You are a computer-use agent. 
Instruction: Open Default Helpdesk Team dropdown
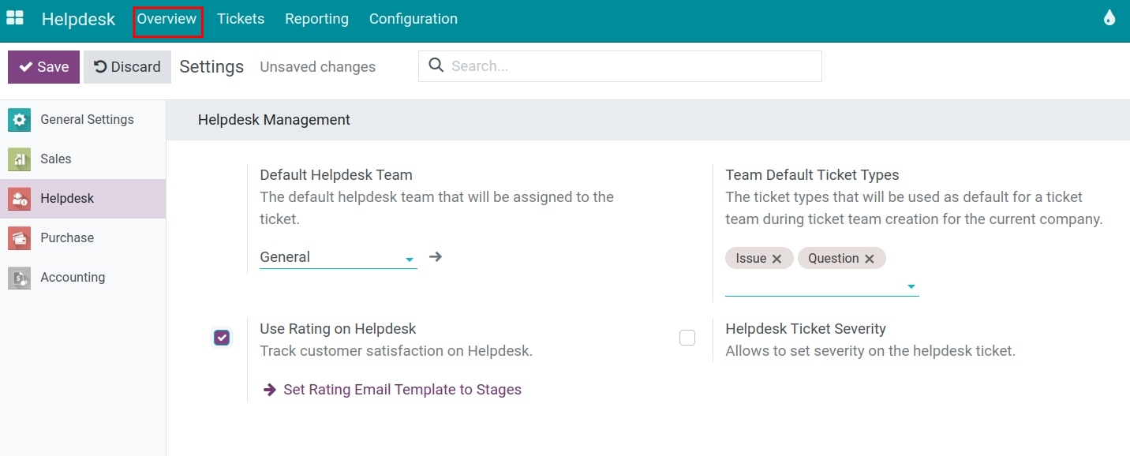[410, 259]
